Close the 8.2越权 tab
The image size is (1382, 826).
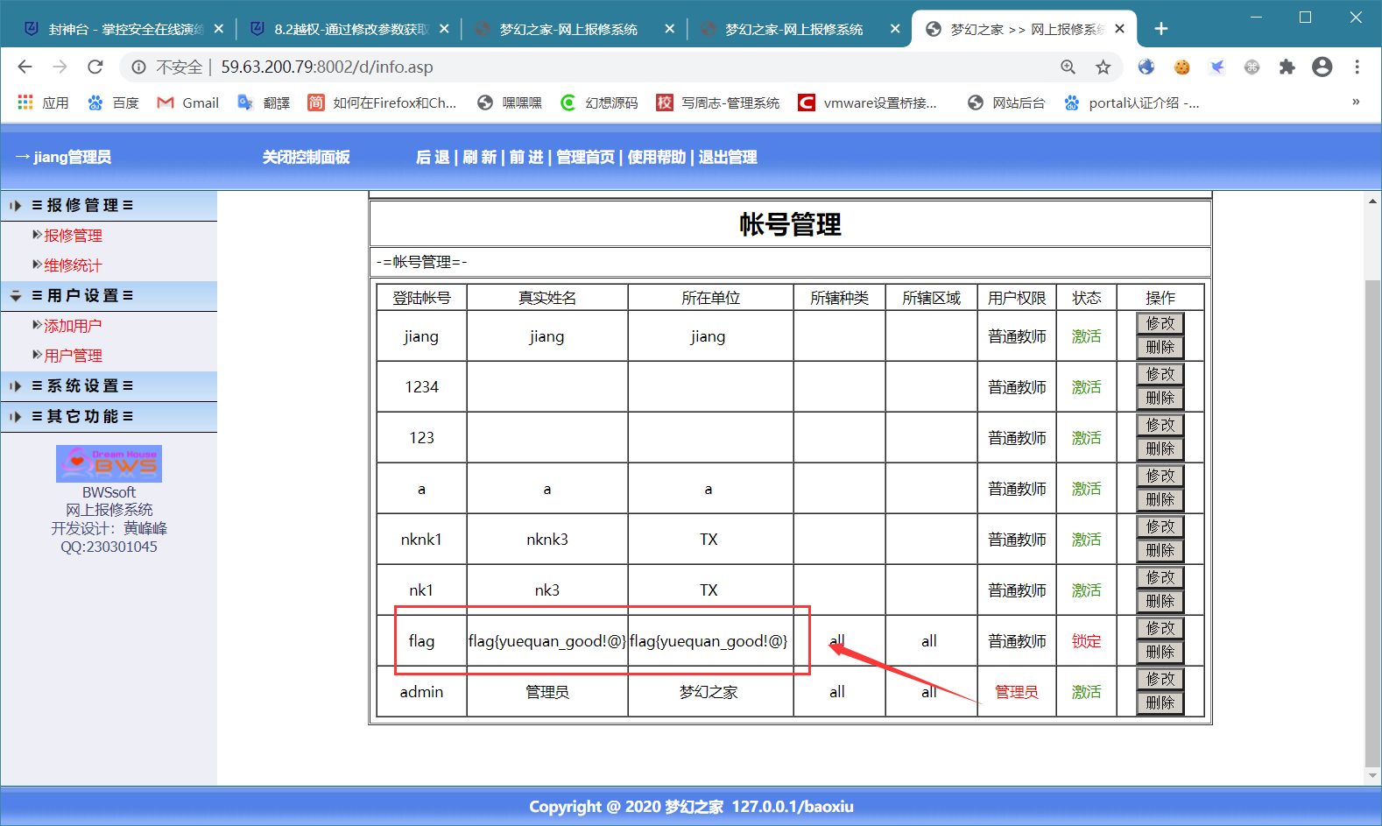pos(444,29)
